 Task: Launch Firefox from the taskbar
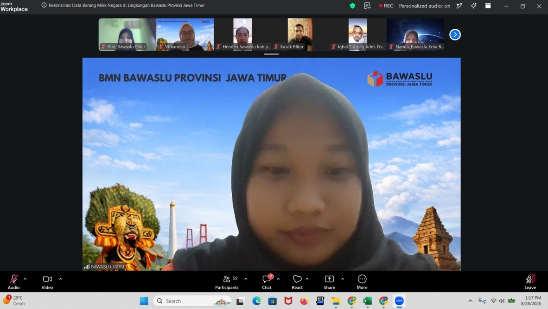pos(304,301)
